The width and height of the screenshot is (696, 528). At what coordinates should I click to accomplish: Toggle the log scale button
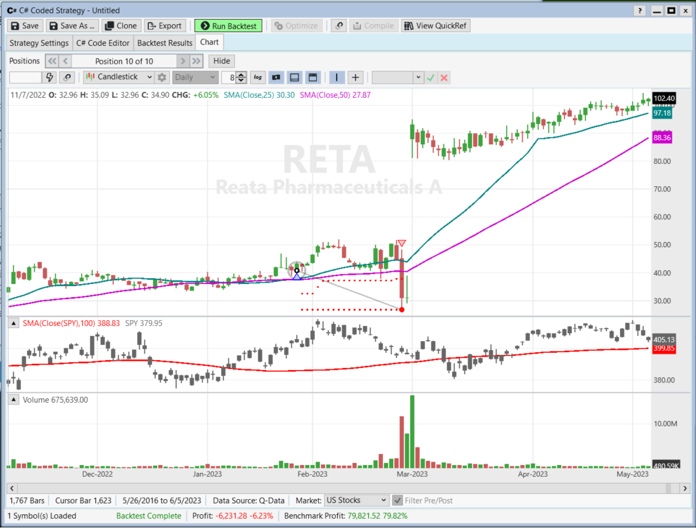coord(257,77)
